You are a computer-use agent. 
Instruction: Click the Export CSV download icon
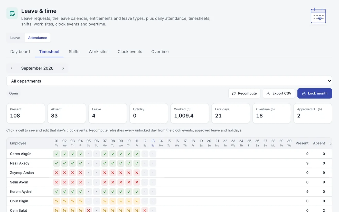tap(268, 93)
